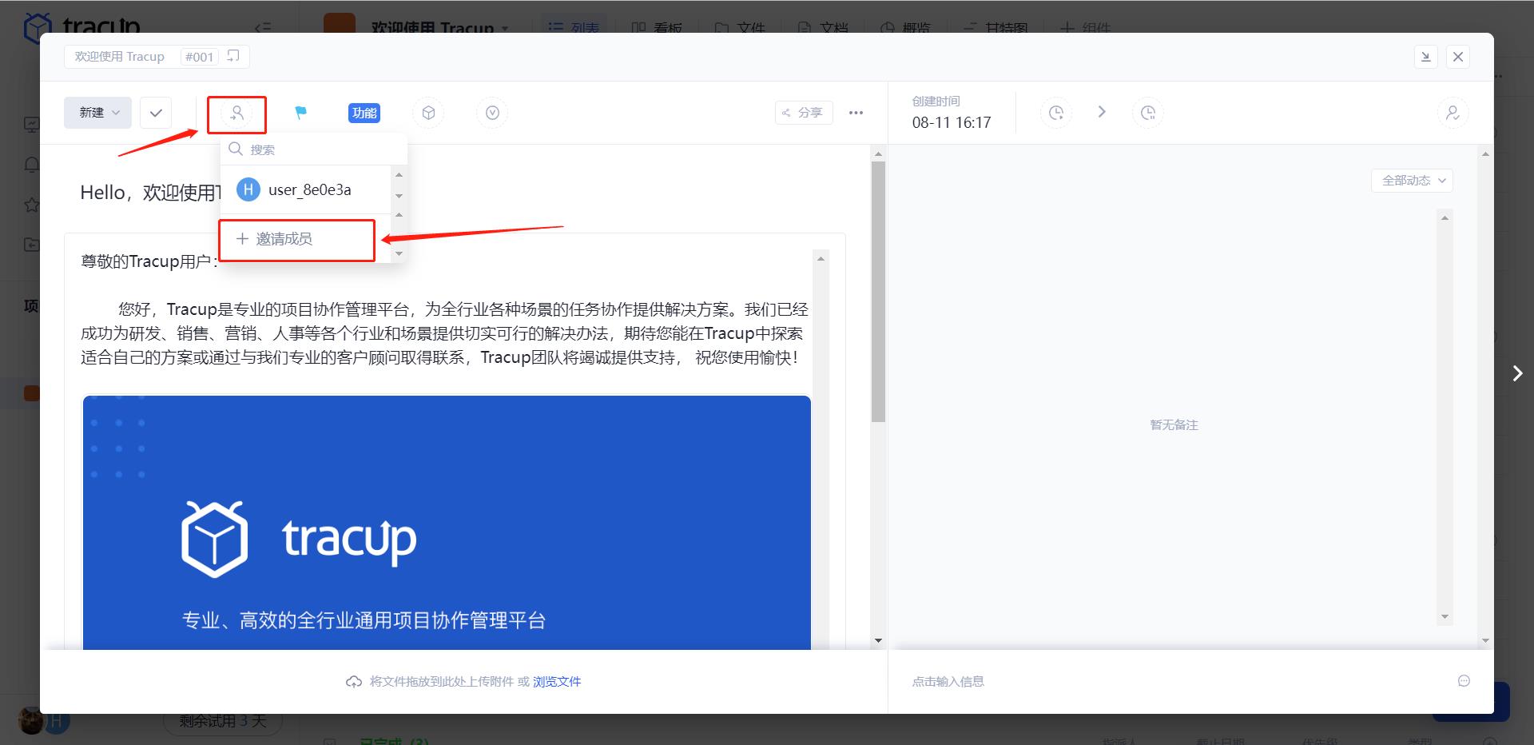
Task: Click the 08-11 16:17 created time
Action: coord(952,122)
